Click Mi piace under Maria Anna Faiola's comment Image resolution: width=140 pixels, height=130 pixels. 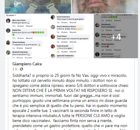(x=21, y=26)
